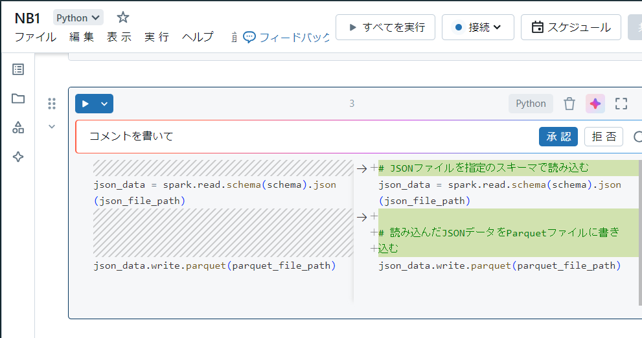
Task: Expand the 接続 connection dropdown
Action: click(477, 27)
